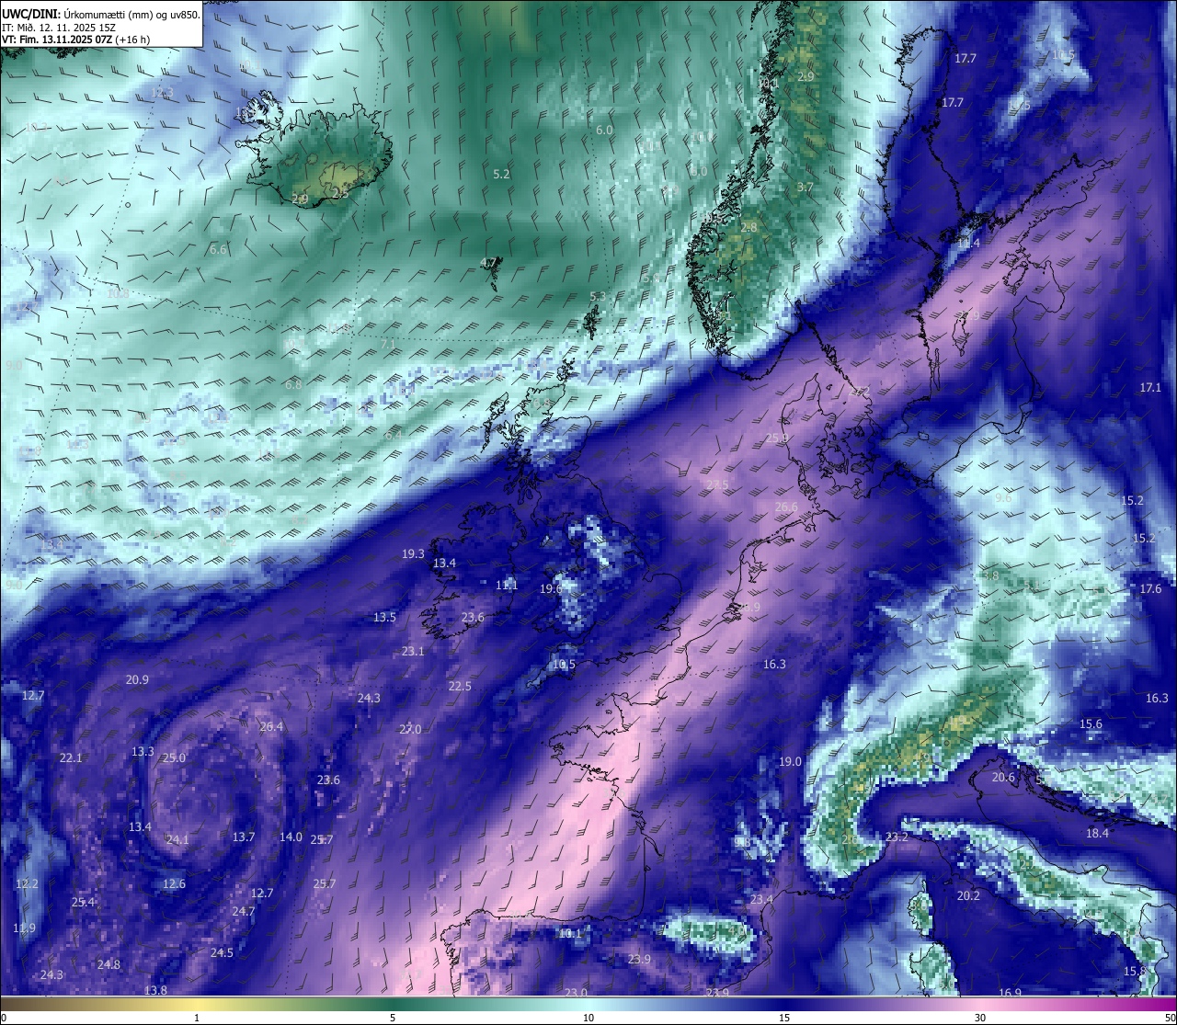This screenshot has height=1025, width=1177.
Task: Click the map value 23.0
Action: click(x=576, y=993)
